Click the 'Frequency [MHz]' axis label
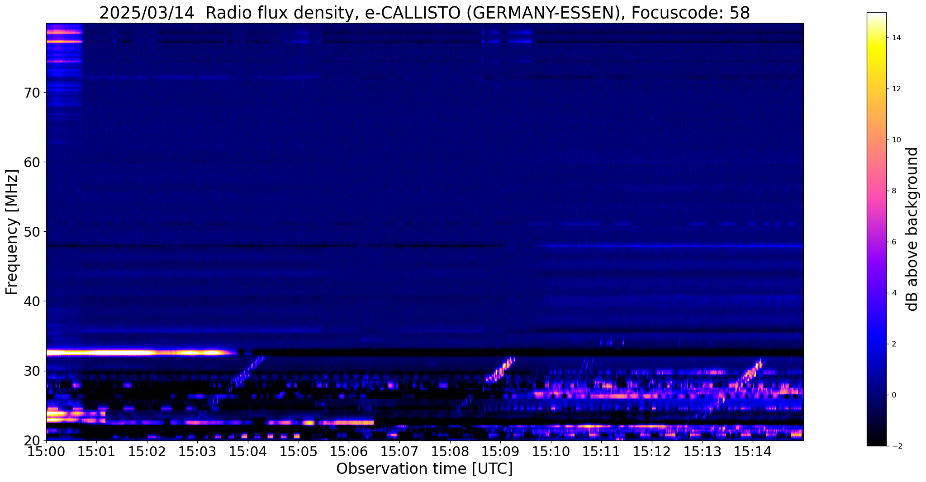 12,232
